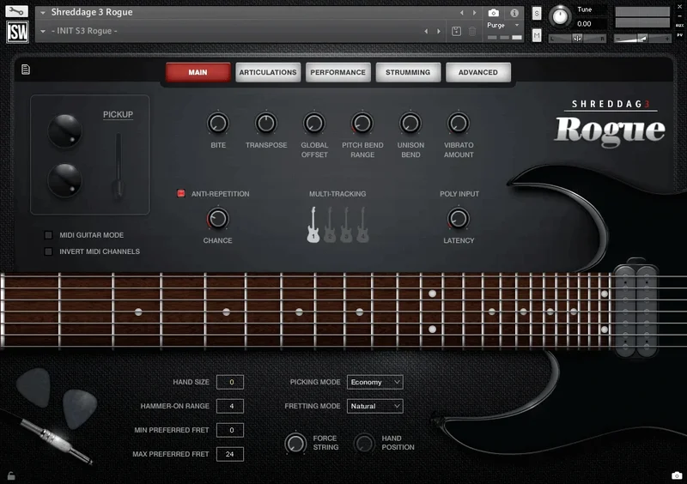Click the stereo pan slider
This screenshot has height=484, width=687.
pos(577,39)
